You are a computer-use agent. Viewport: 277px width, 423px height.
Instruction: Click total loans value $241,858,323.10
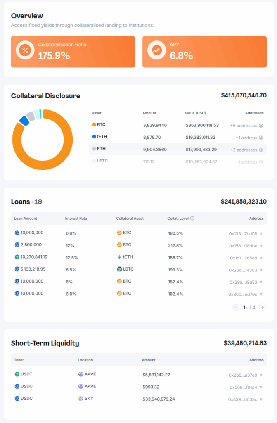pyautogui.click(x=244, y=202)
